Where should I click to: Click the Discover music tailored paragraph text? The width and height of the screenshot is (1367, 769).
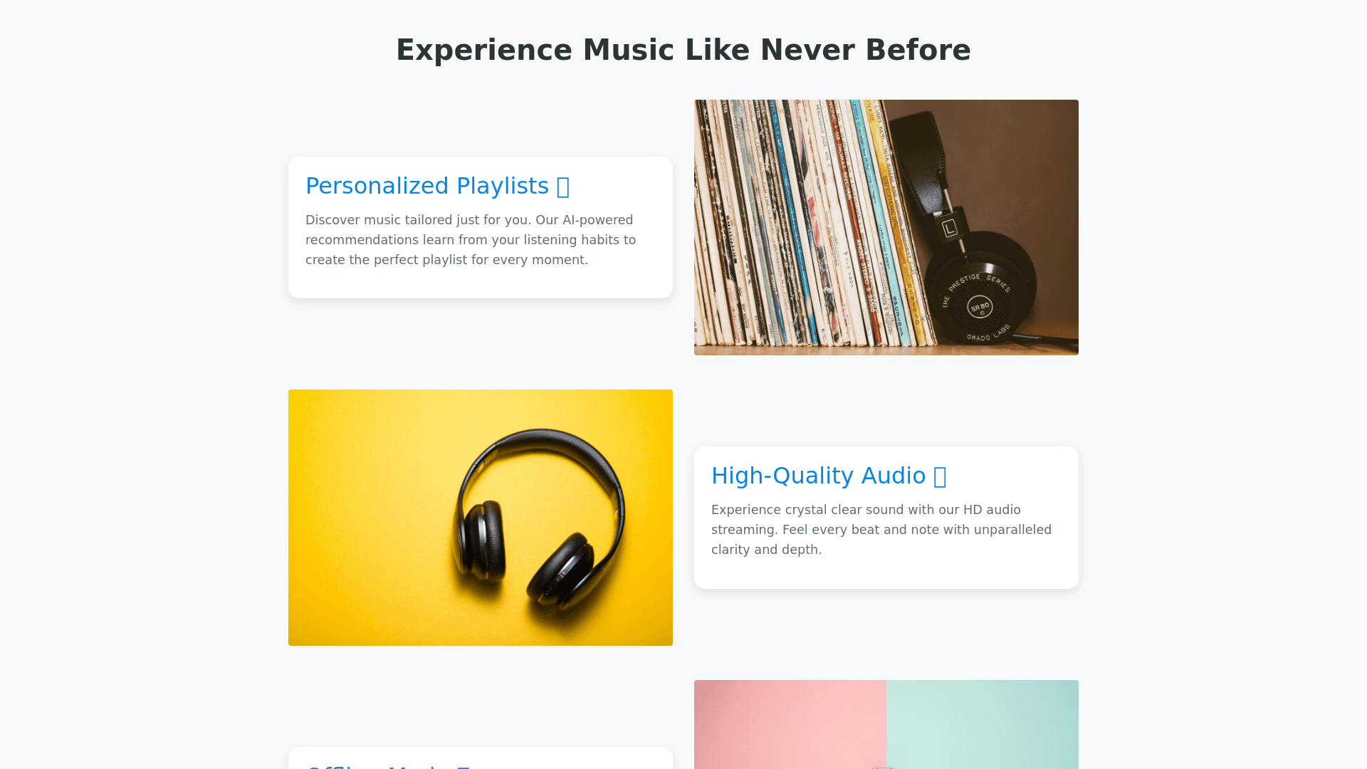point(471,240)
